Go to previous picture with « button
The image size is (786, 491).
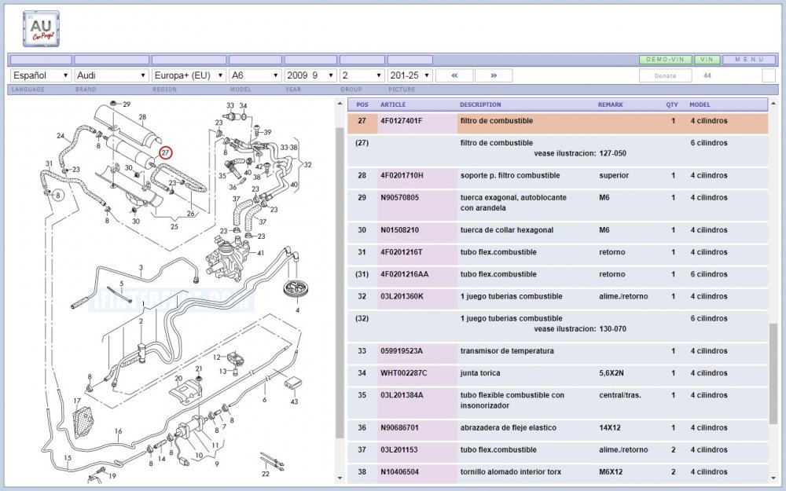454,75
